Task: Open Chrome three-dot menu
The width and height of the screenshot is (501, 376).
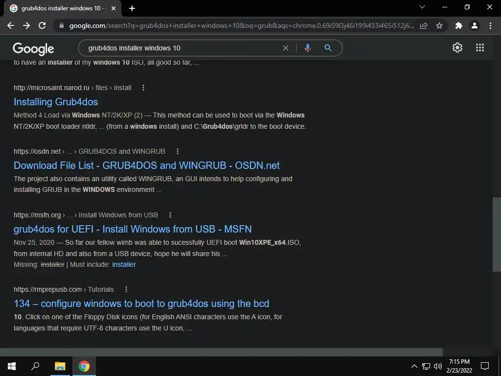Action: (490, 25)
